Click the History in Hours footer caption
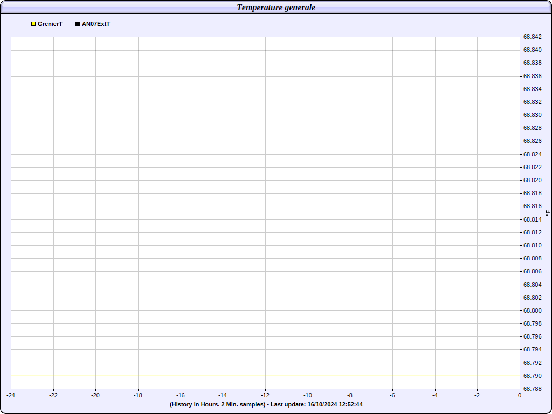Viewport: 552px width, 414px height. (217, 404)
